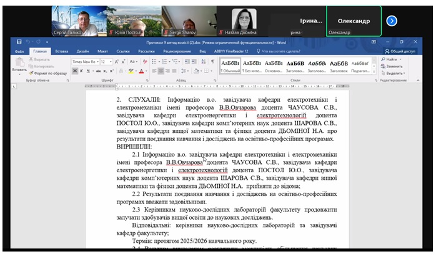The image size is (436, 264).
Task: Increase font size with the large A icon
Action: [117, 62]
